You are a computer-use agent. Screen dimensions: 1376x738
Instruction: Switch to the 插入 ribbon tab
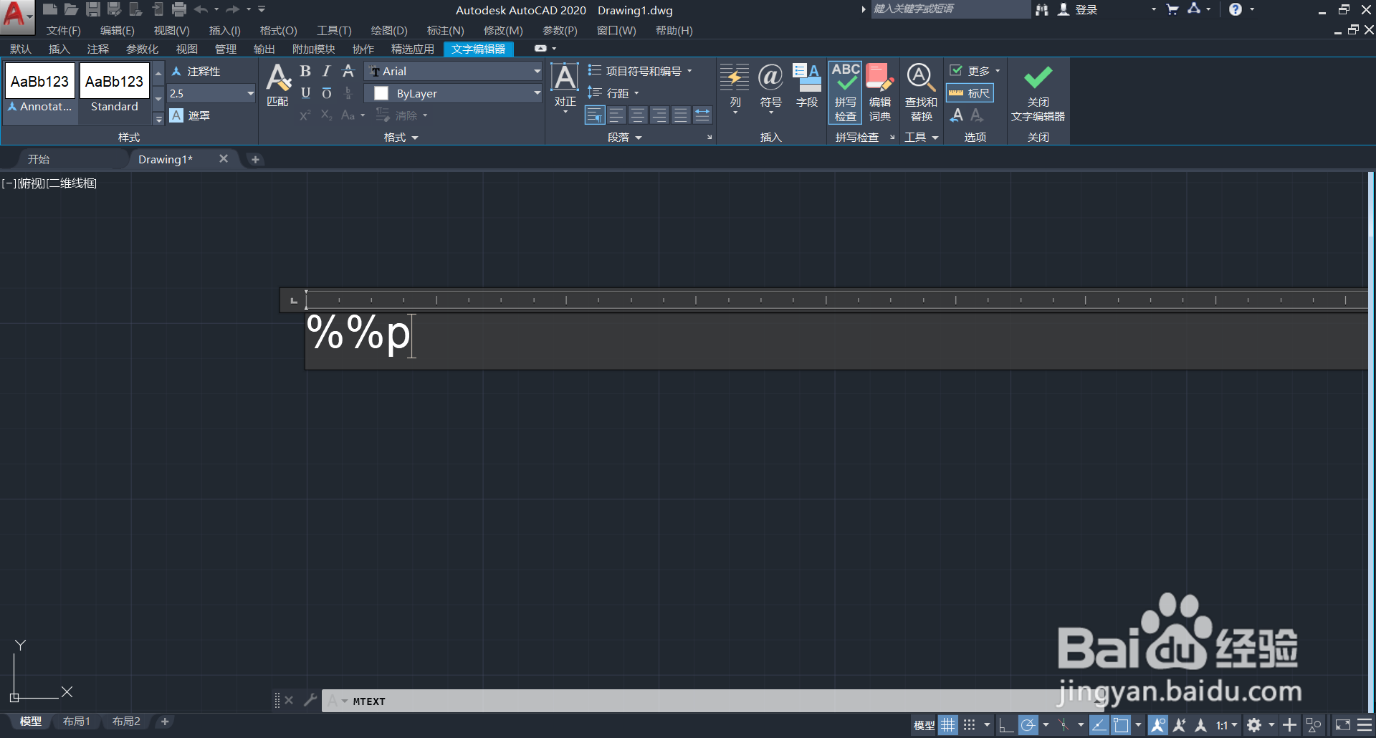tap(59, 49)
